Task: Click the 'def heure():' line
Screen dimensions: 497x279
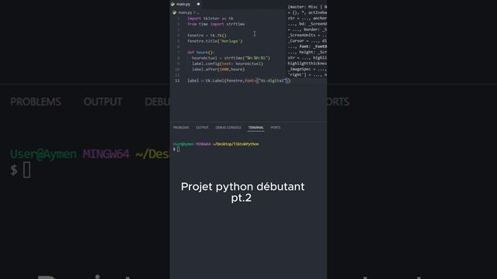Action: tap(200, 53)
